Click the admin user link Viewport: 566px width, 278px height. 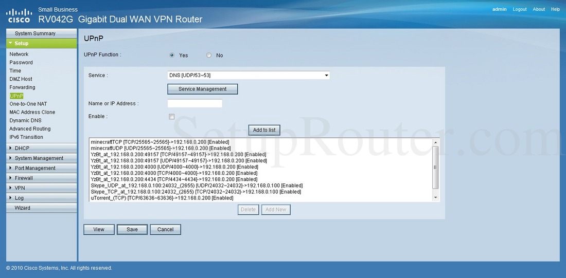tap(500, 9)
